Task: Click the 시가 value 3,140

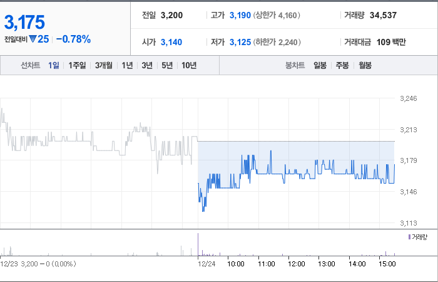Action: 171,42
